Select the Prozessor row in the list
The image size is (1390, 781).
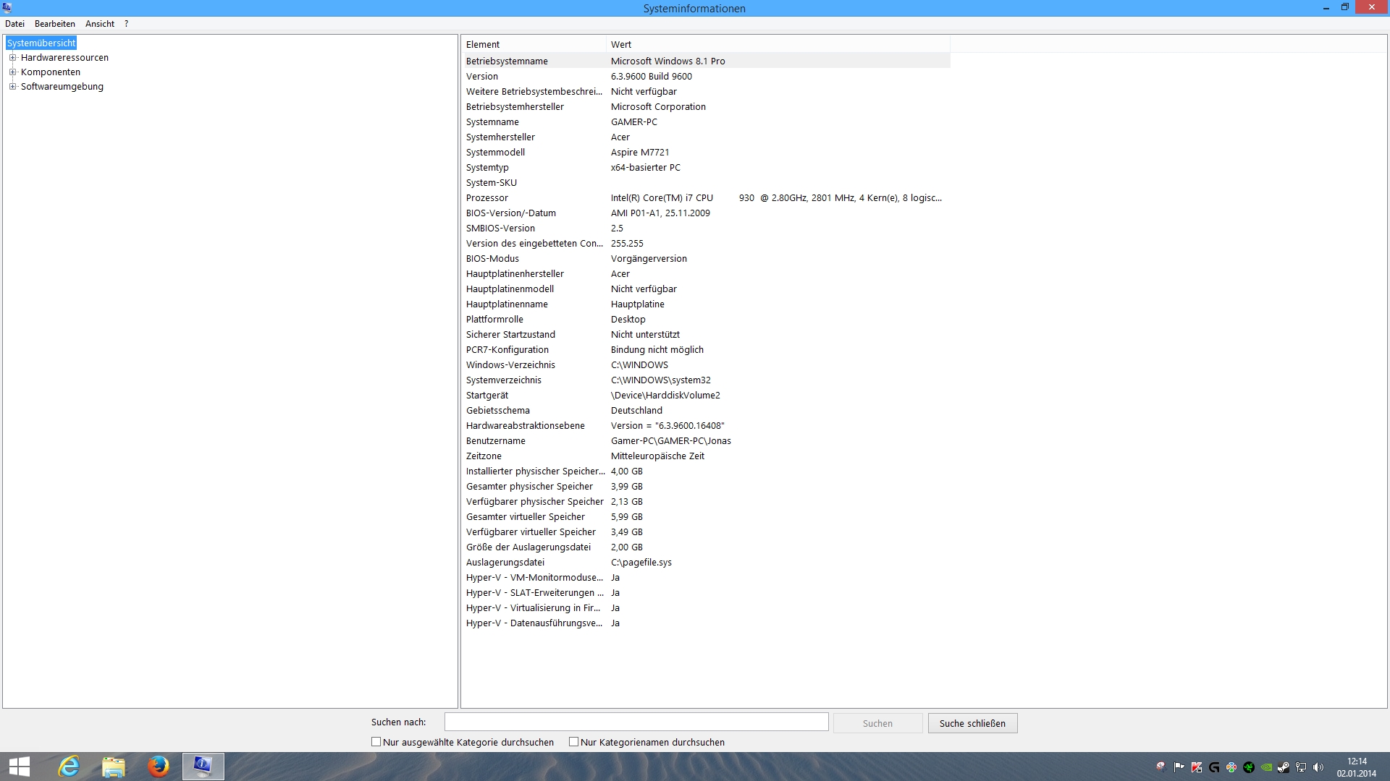[x=487, y=198]
